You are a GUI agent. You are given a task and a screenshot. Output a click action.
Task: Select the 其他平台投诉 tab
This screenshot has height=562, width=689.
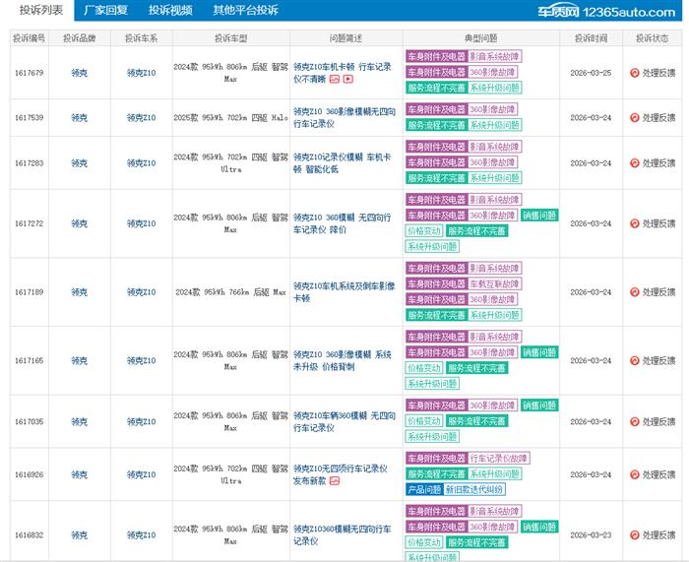pyautogui.click(x=245, y=11)
